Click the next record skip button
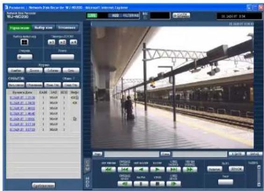264x191 pixels. click(x=174, y=170)
